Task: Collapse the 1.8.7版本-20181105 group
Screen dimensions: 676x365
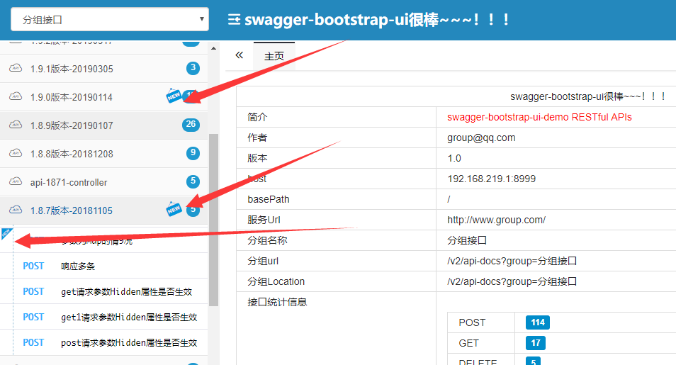Action: point(71,210)
